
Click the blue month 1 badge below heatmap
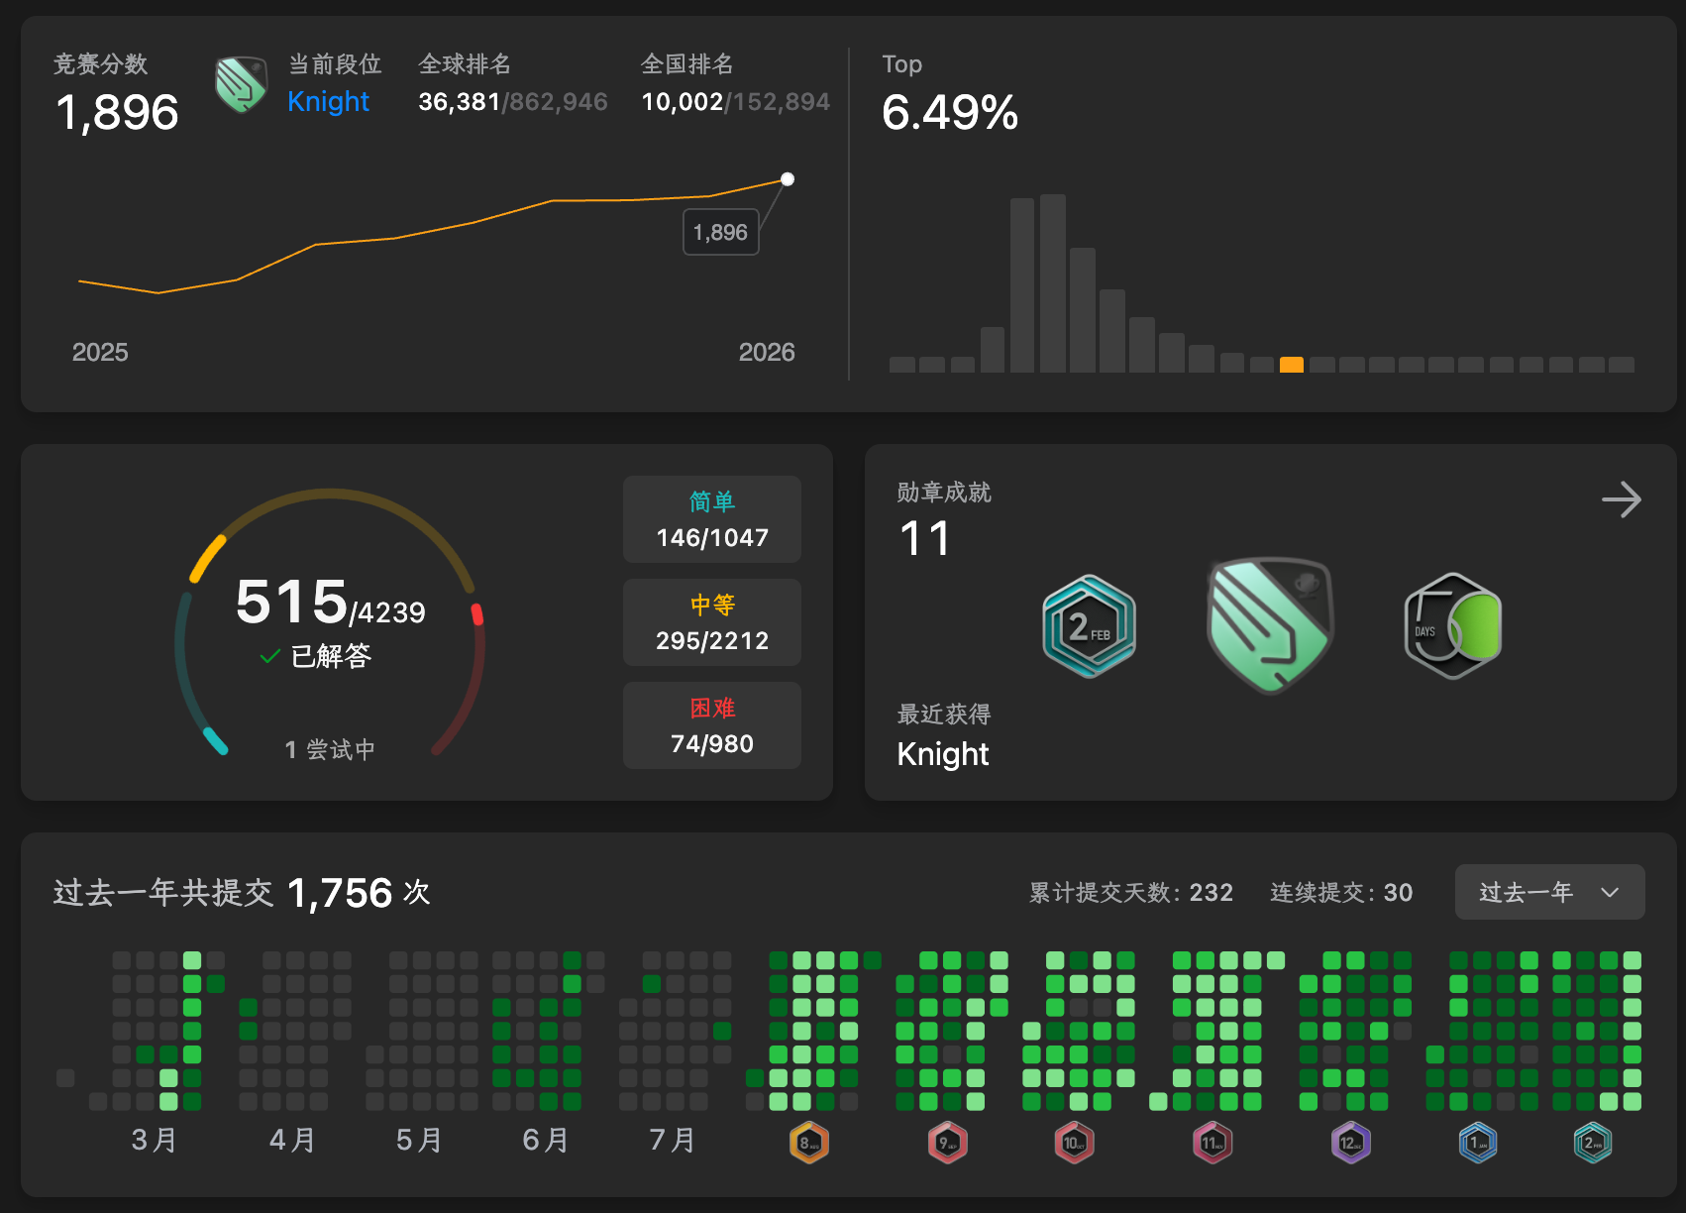pos(1478,1143)
